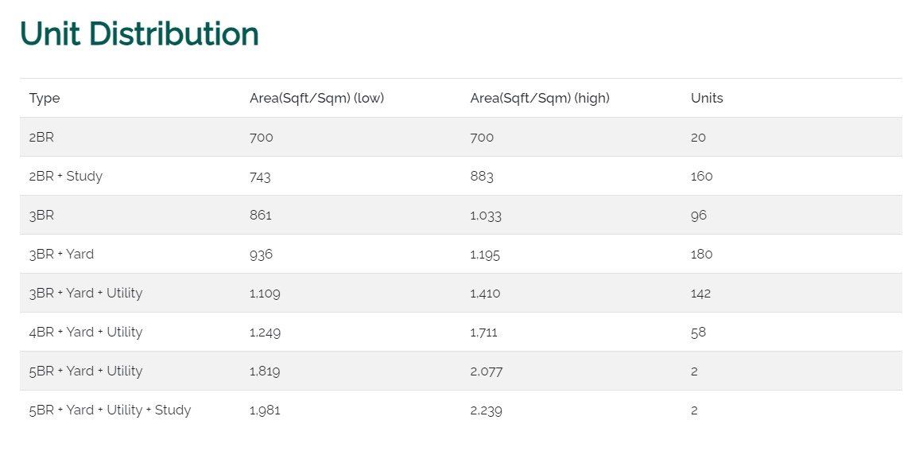Viewport: 923px width, 455px height.
Task: Click the 1,981 low area value
Action: [x=265, y=410]
